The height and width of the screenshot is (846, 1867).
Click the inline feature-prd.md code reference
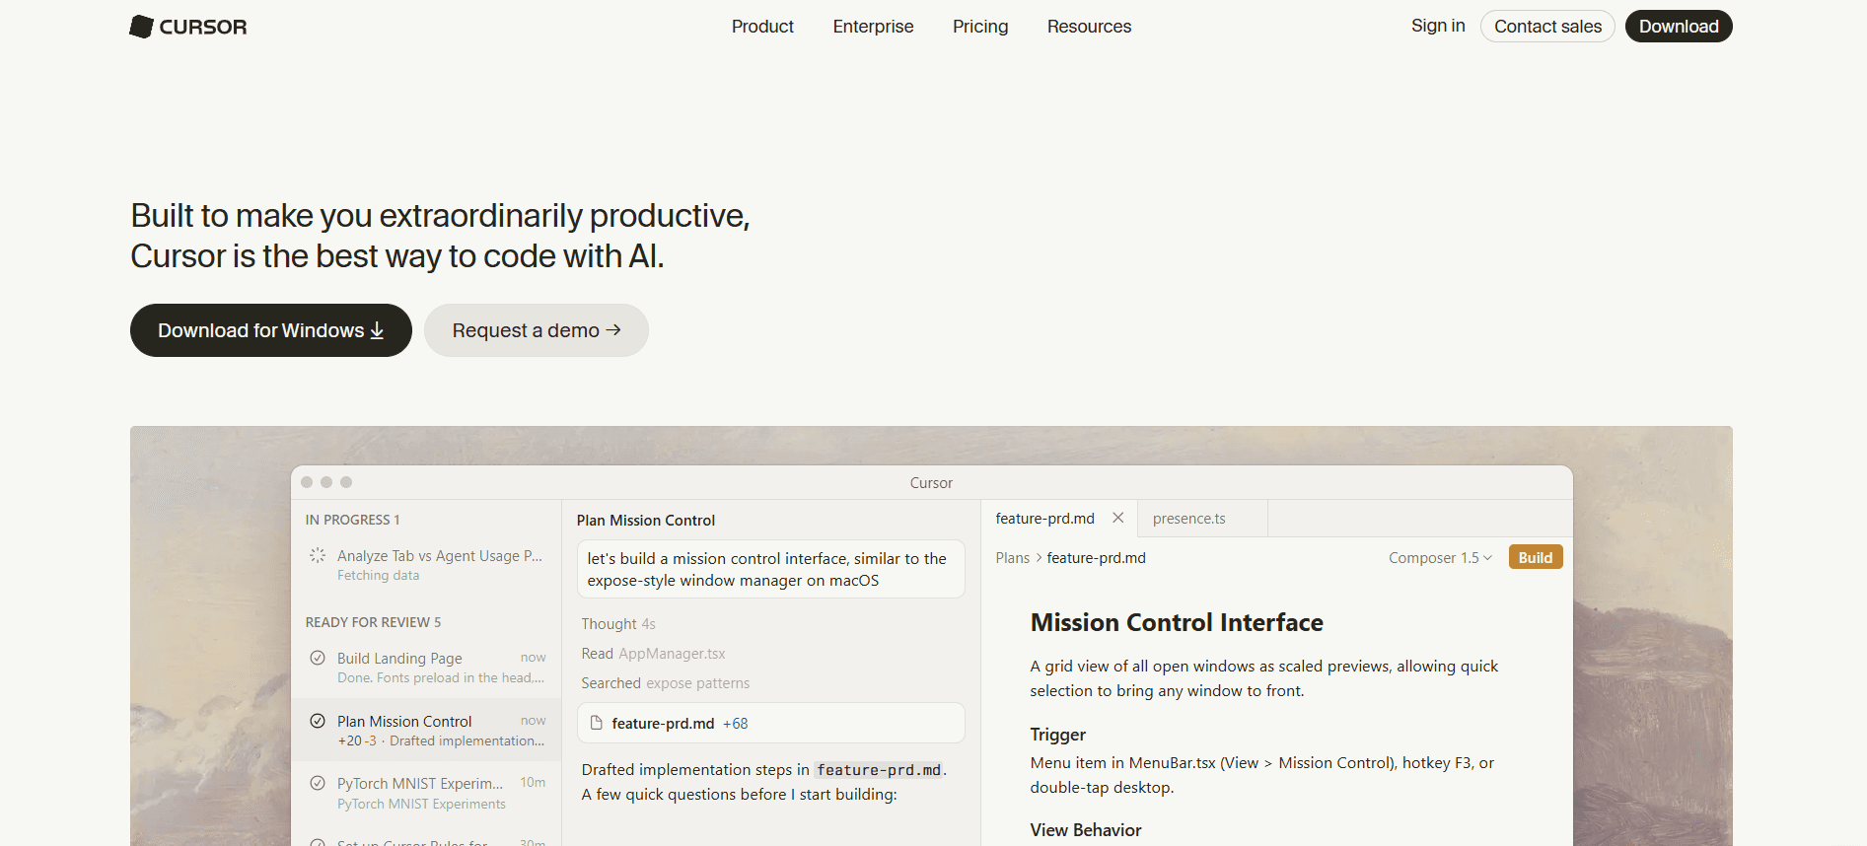click(878, 770)
